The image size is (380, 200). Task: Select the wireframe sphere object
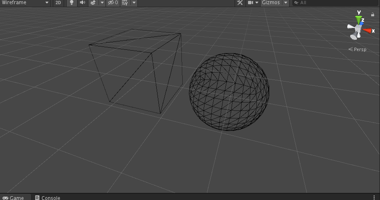tap(229, 92)
